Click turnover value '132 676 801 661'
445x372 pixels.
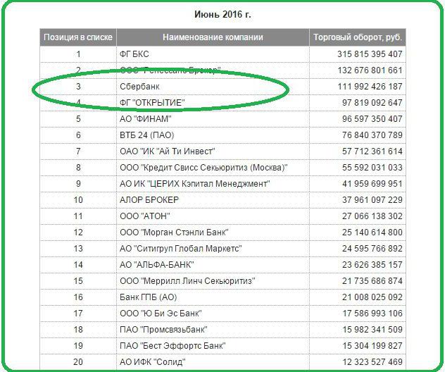370,70
